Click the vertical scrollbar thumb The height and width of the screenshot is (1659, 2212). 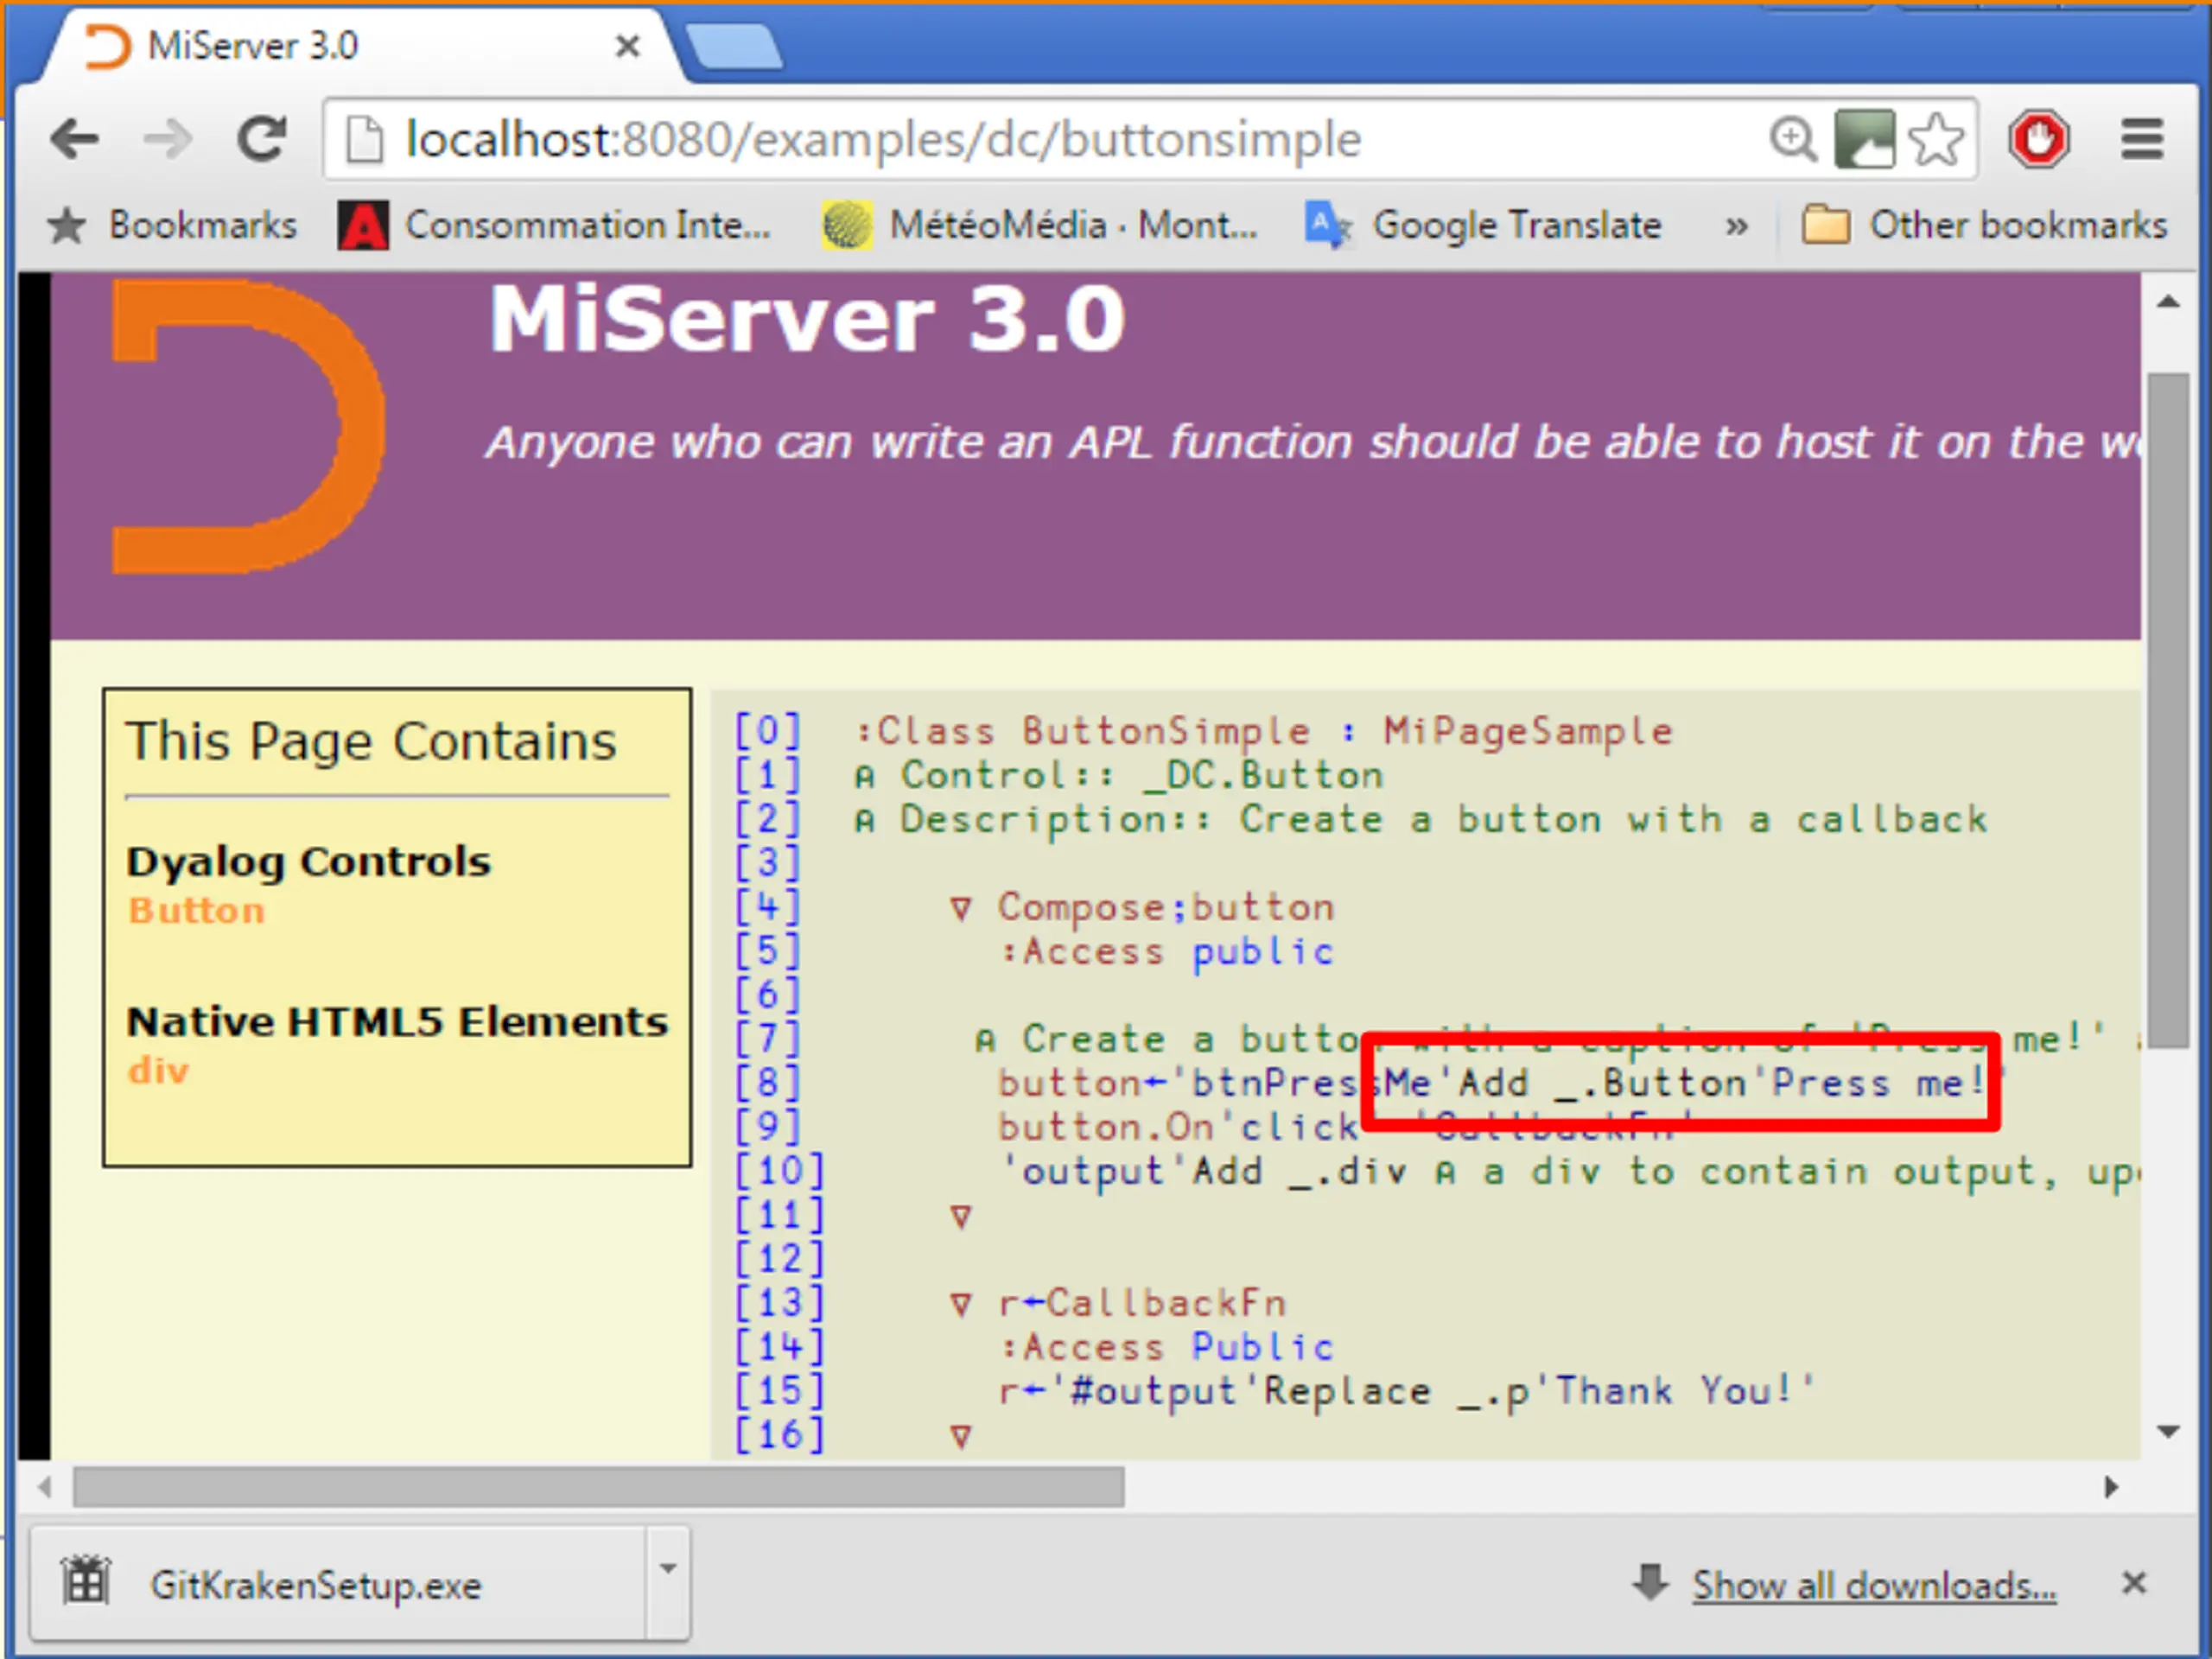[2168, 711]
